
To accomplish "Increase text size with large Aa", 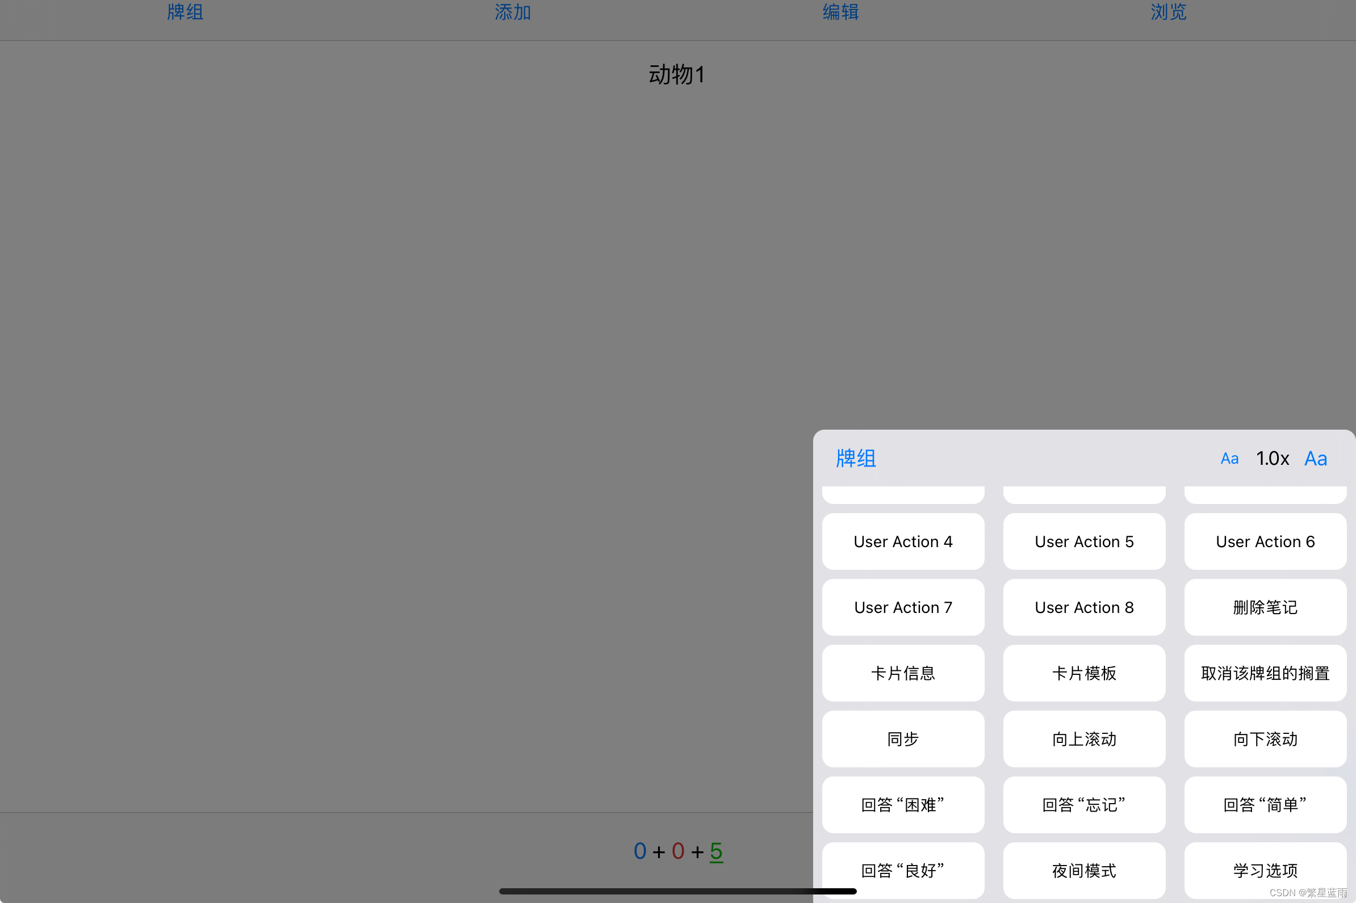I will [1315, 459].
